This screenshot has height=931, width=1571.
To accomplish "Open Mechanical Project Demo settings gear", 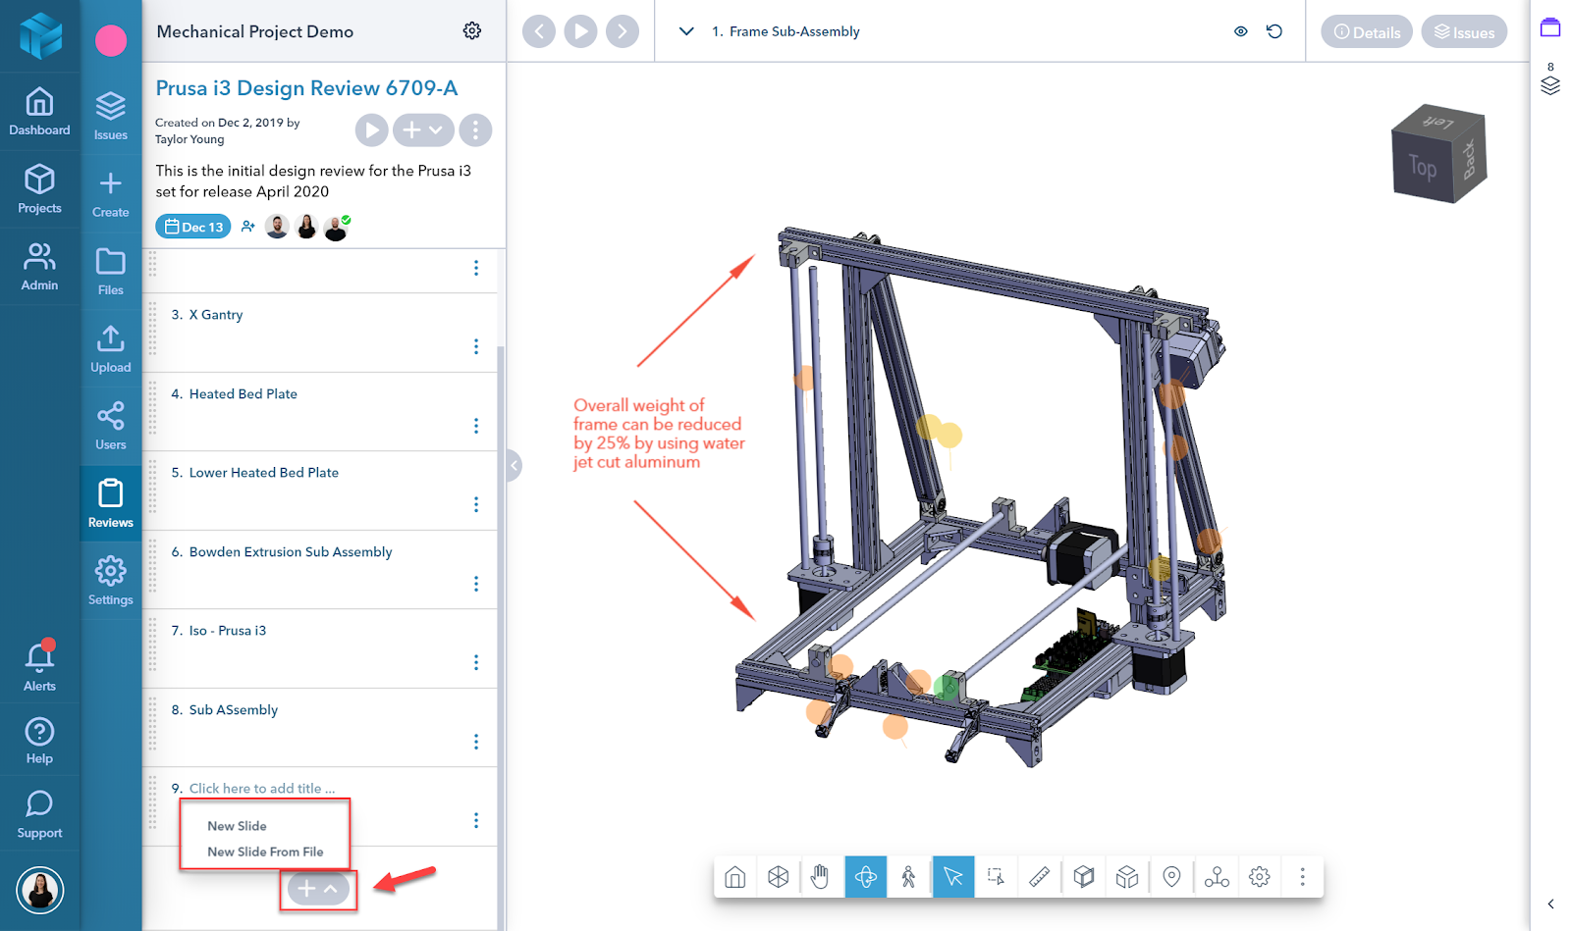I will [x=472, y=31].
